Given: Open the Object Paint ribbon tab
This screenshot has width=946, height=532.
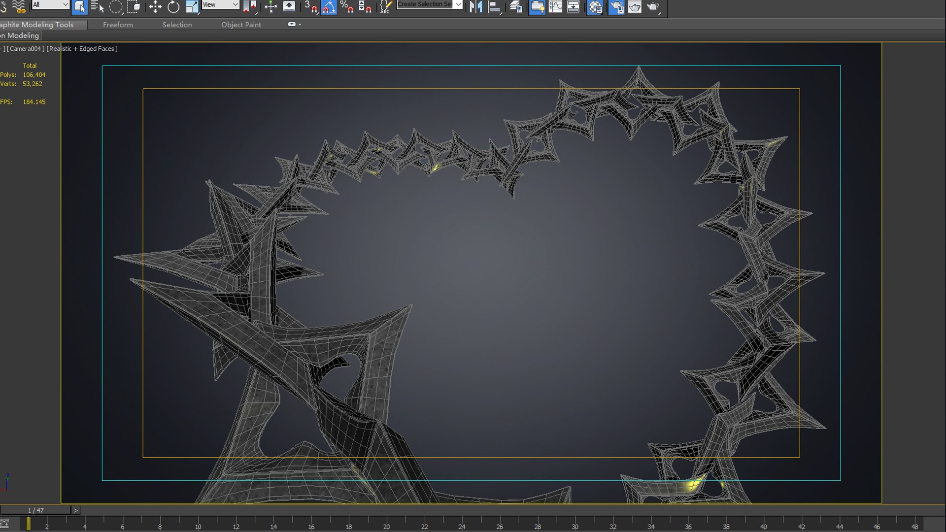Looking at the screenshot, I should point(241,25).
